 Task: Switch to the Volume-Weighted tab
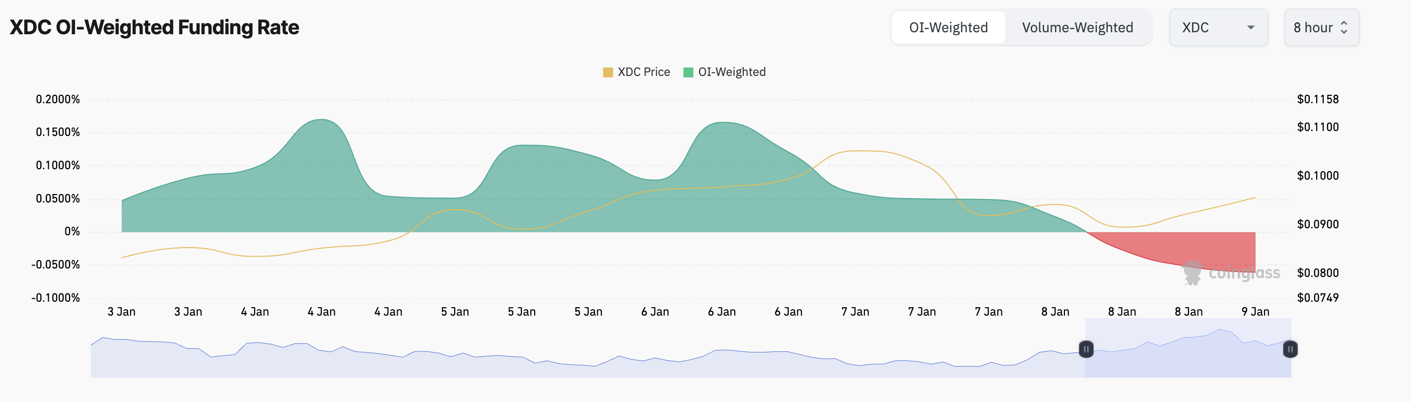pyautogui.click(x=1077, y=27)
